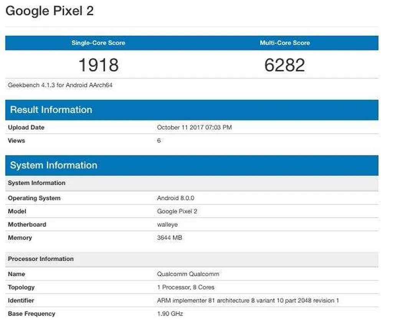Select the motherboard value walleye
This screenshot has width=393, height=325.
pyautogui.click(x=167, y=224)
